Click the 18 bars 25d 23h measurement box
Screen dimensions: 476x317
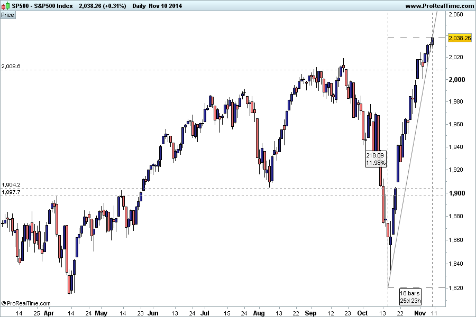pyautogui.click(x=410, y=297)
